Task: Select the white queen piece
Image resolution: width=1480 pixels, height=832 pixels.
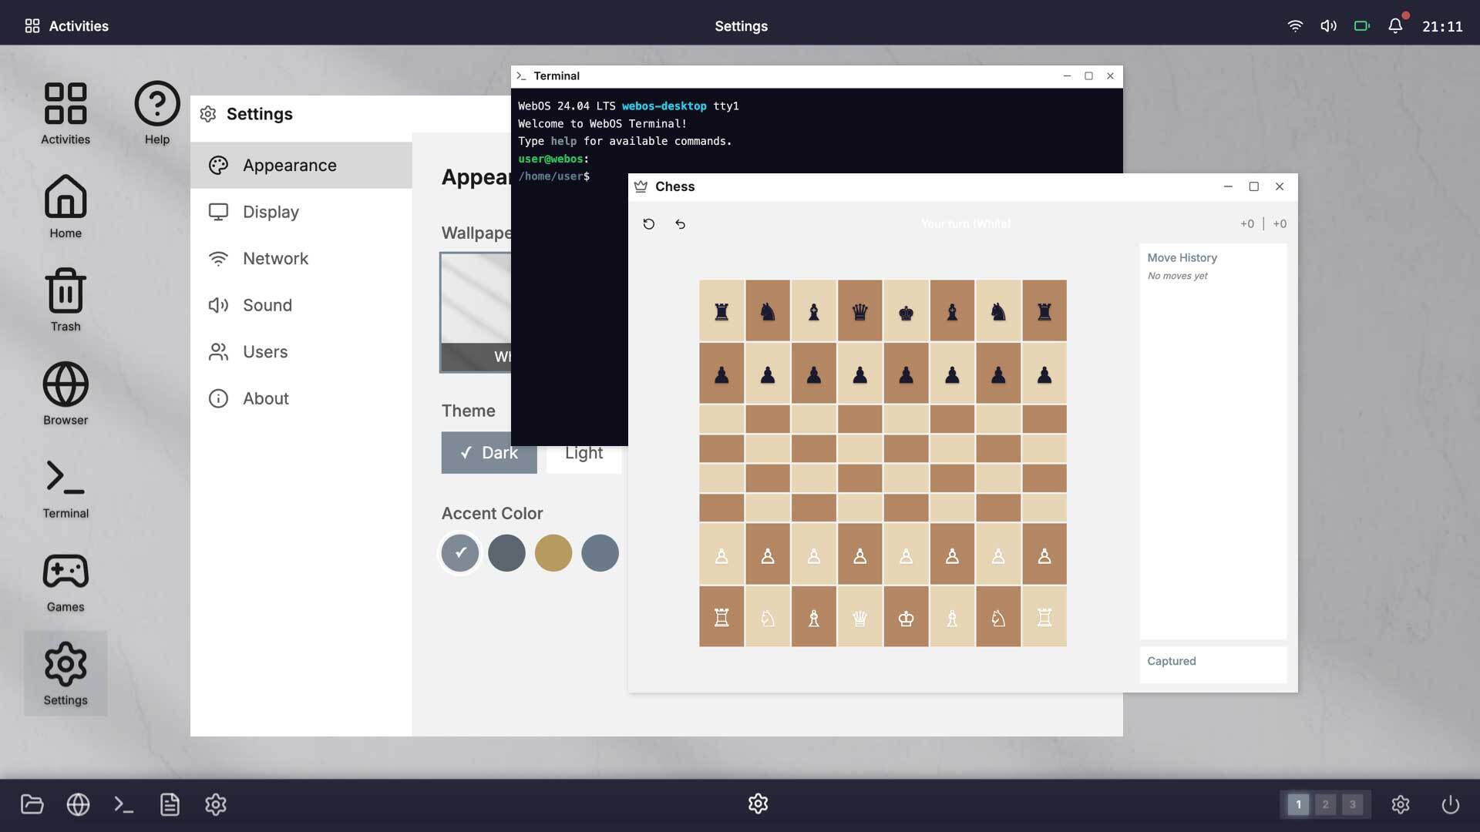Action: point(859,617)
